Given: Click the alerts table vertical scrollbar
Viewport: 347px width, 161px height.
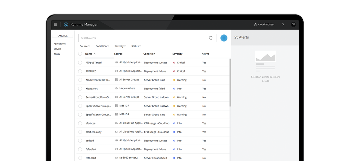Looking at the screenshot, I should point(230,83).
